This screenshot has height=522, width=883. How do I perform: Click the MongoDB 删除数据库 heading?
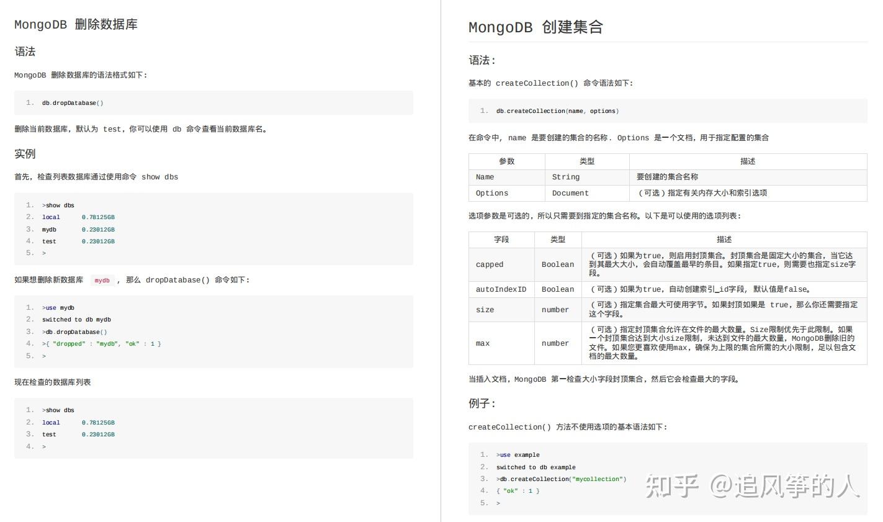coord(76,24)
